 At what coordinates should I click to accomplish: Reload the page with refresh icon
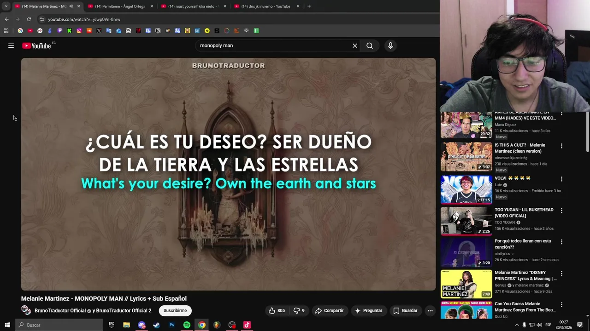(29, 19)
